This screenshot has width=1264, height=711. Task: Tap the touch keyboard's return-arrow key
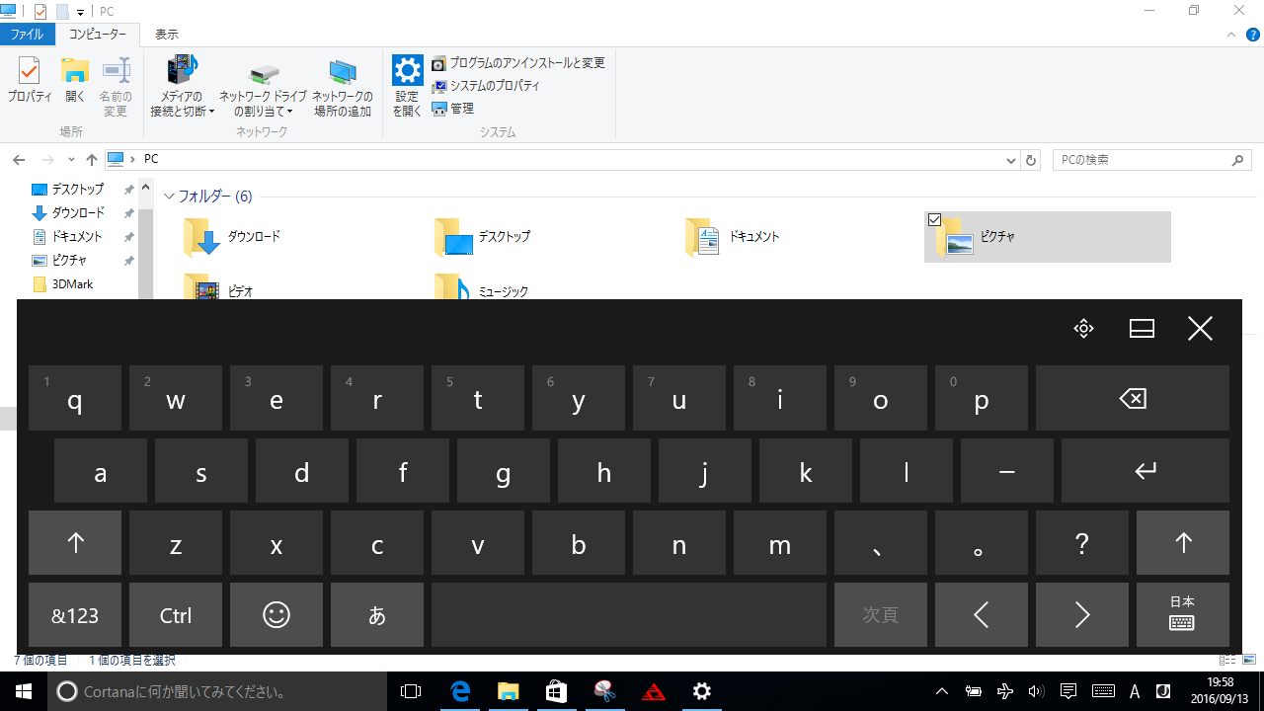coord(1145,471)
